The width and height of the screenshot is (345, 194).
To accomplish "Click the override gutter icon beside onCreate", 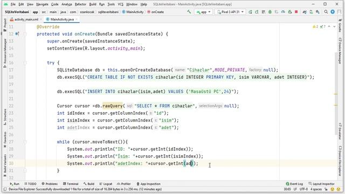I will tap(17, 34).
